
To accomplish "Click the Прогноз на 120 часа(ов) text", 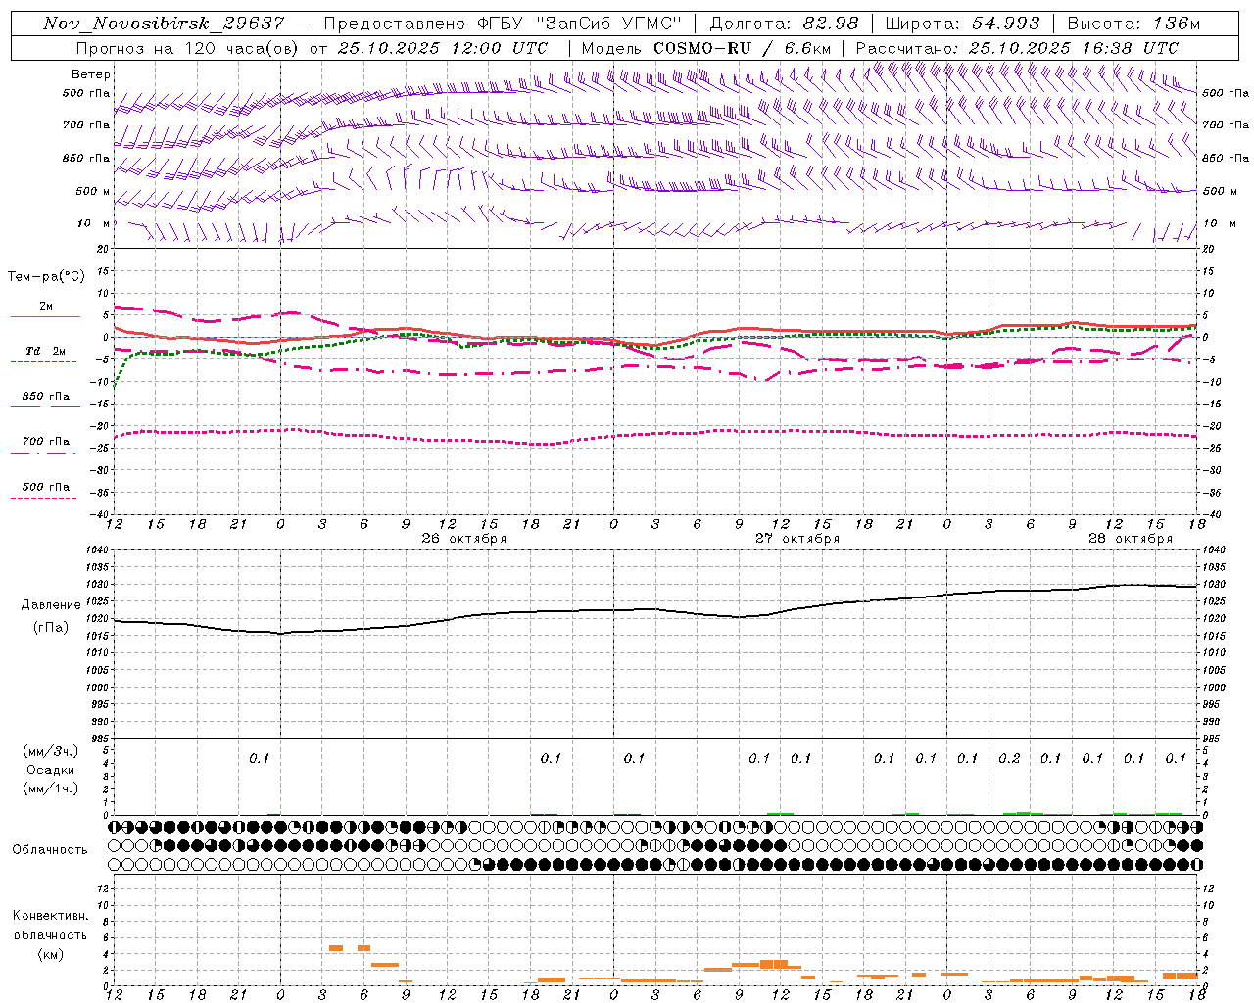I will click(188, 47).
